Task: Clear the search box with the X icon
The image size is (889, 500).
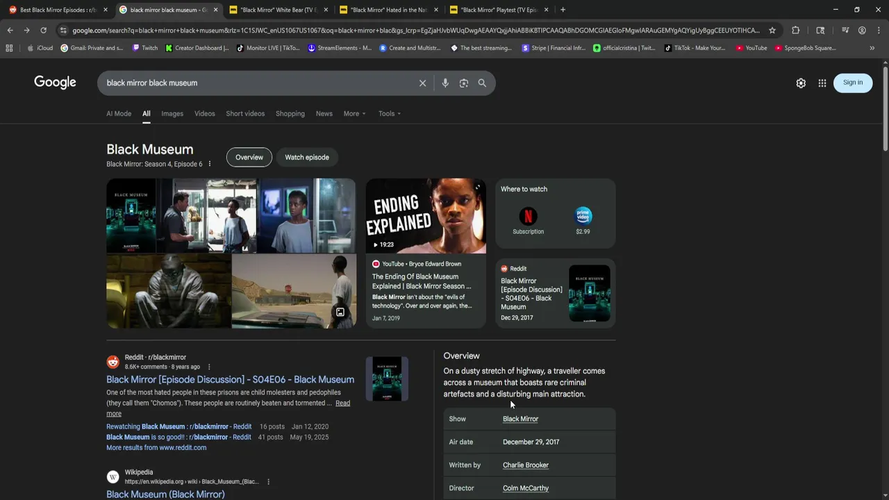Action: click(422, 83)
